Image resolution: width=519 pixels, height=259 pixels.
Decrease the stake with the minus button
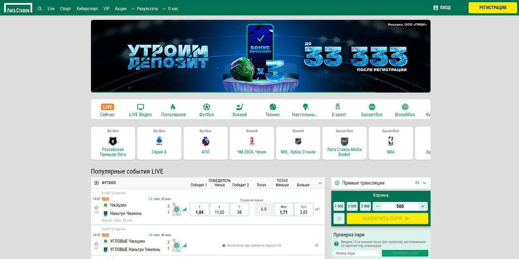378,206
